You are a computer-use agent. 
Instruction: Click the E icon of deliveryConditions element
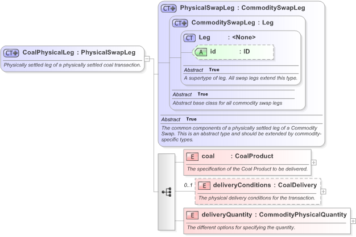click(x=204, y=186)
